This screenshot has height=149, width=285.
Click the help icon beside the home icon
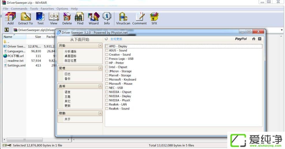(260, 39)
